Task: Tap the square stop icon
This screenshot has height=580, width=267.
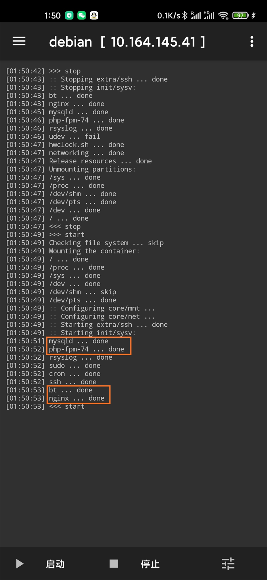Action: [x=114, y=564]
